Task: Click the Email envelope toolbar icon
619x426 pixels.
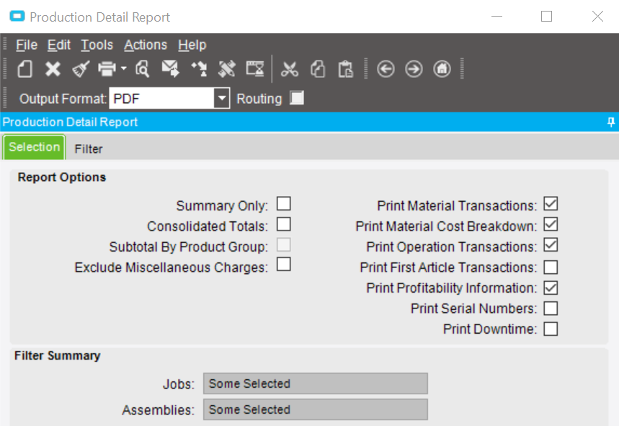Action: pyautogui.click(x=171, y=69)
